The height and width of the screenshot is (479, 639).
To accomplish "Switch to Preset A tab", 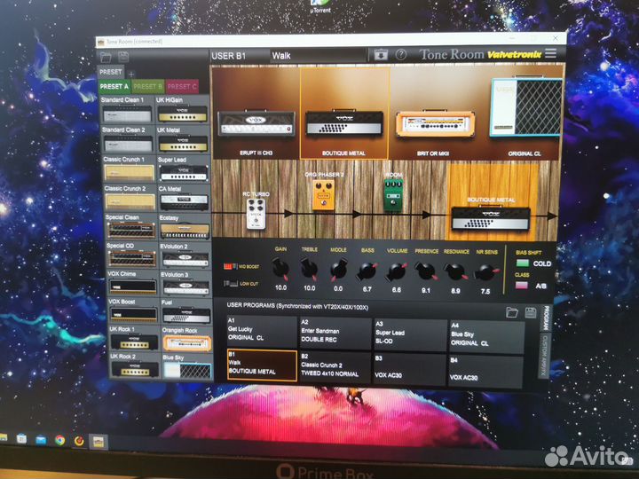I will [114, 86].
